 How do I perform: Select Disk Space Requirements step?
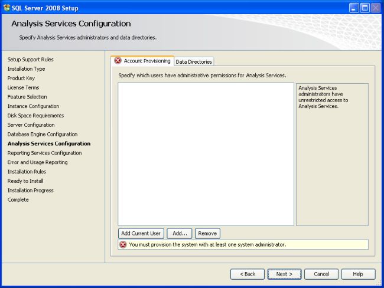coord(35,116)
